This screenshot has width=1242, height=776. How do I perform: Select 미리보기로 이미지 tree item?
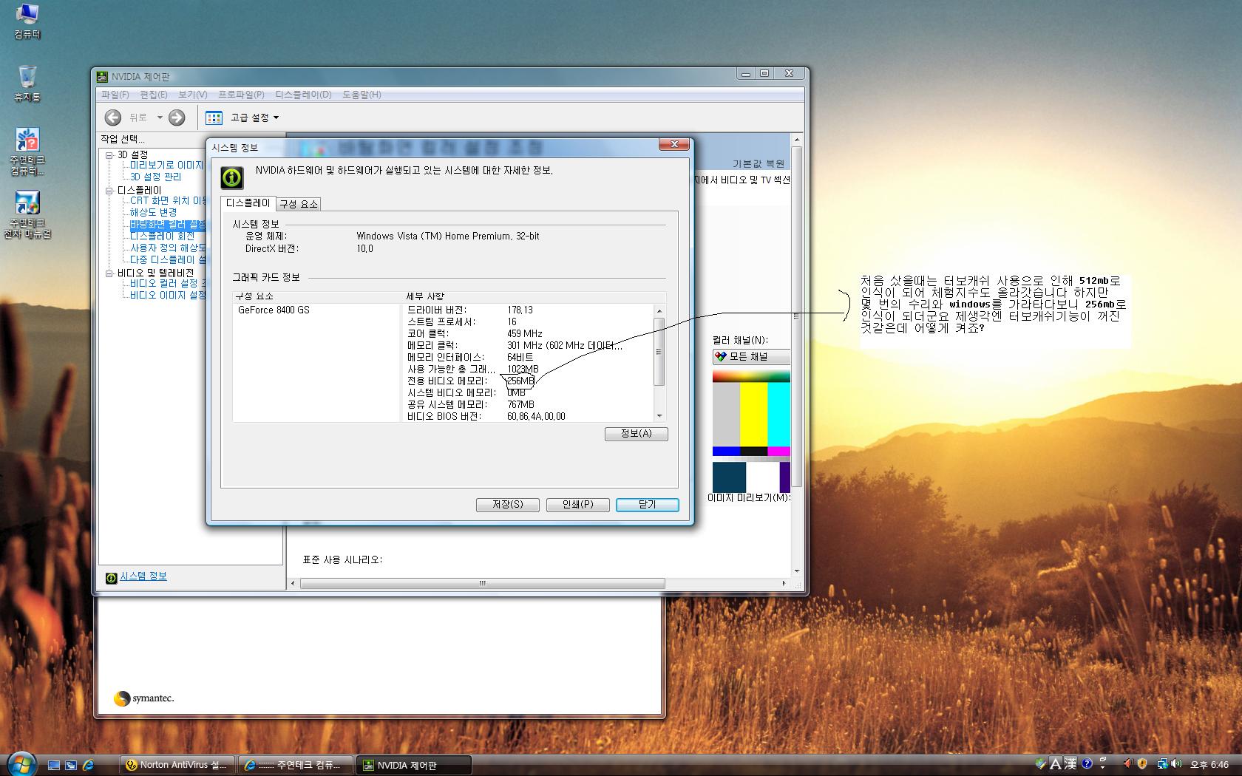pyautogui.click(x=167, y=166)
